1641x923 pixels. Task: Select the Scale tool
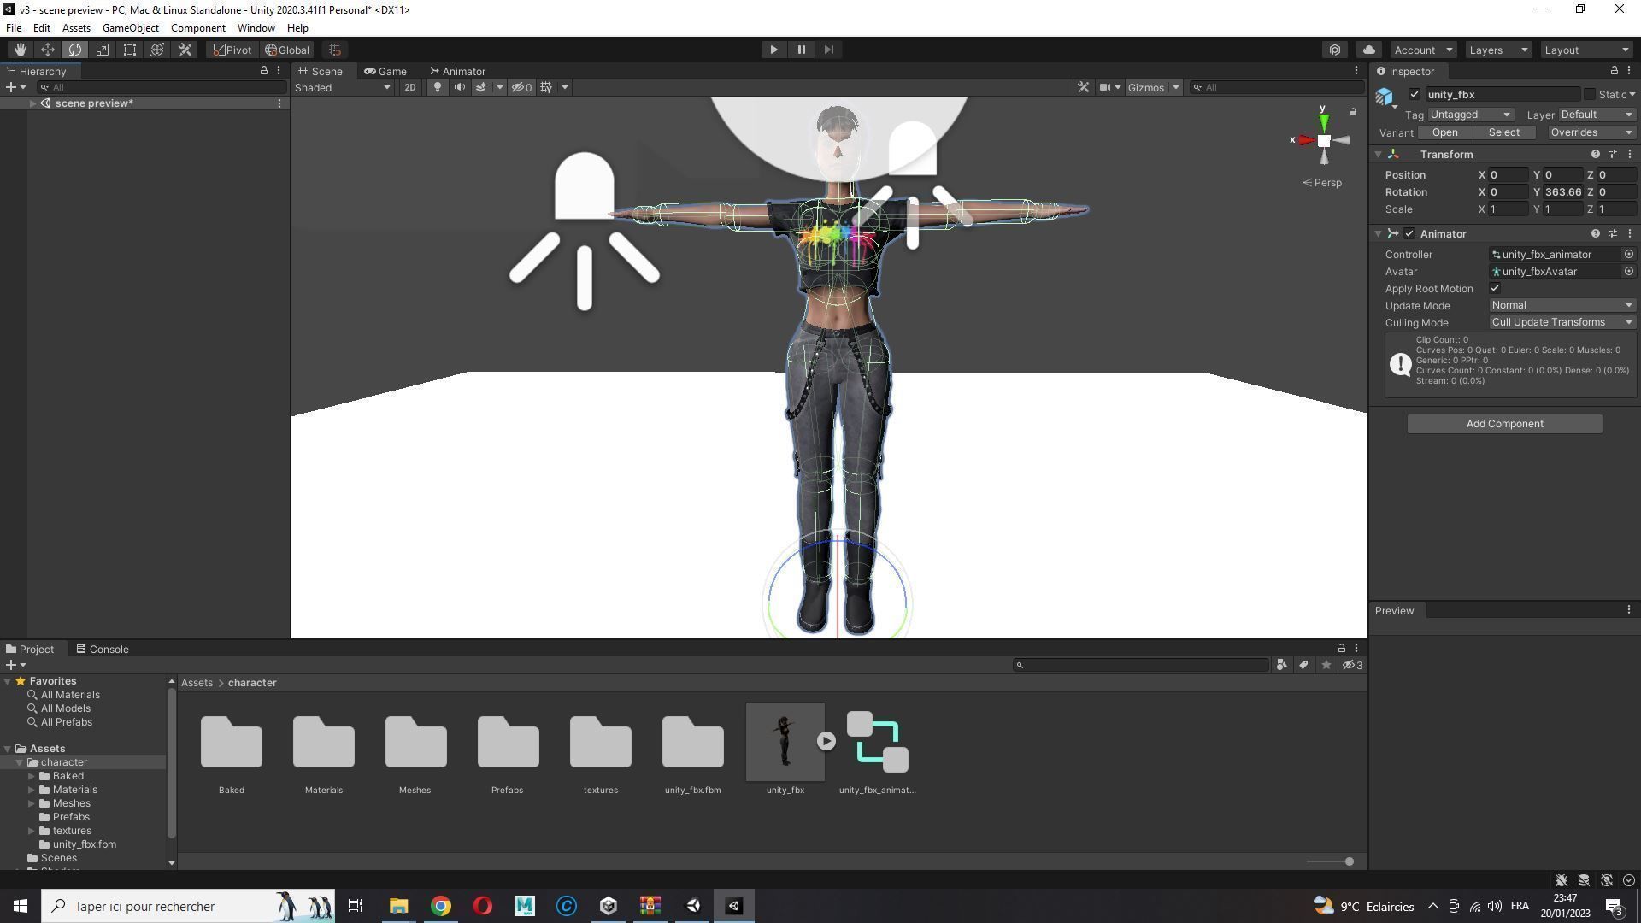point(102,50)
